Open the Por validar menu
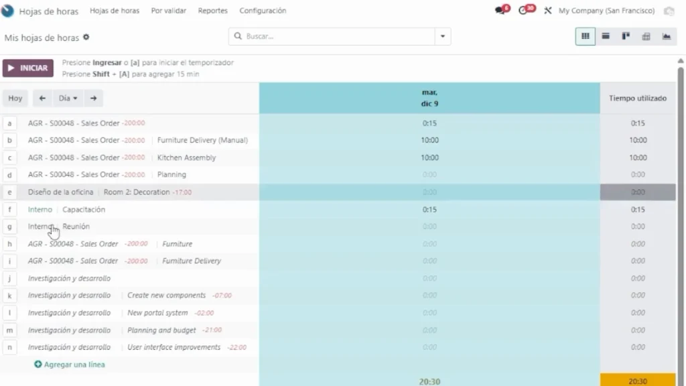 pyautogui.click(x=169, y=11)
